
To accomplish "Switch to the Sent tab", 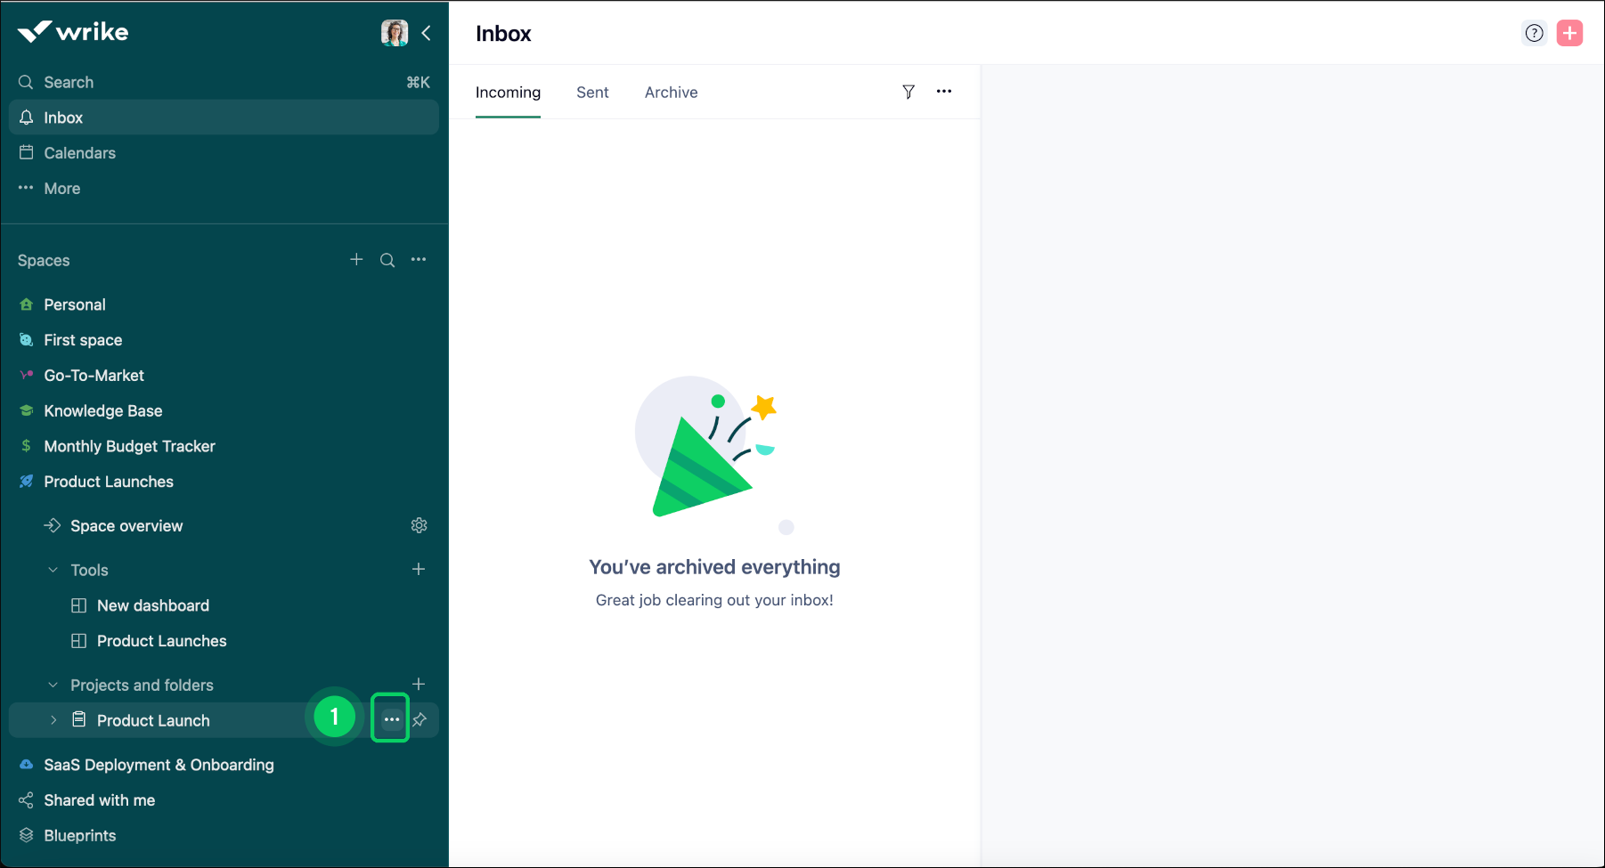I will pos(592,93).
